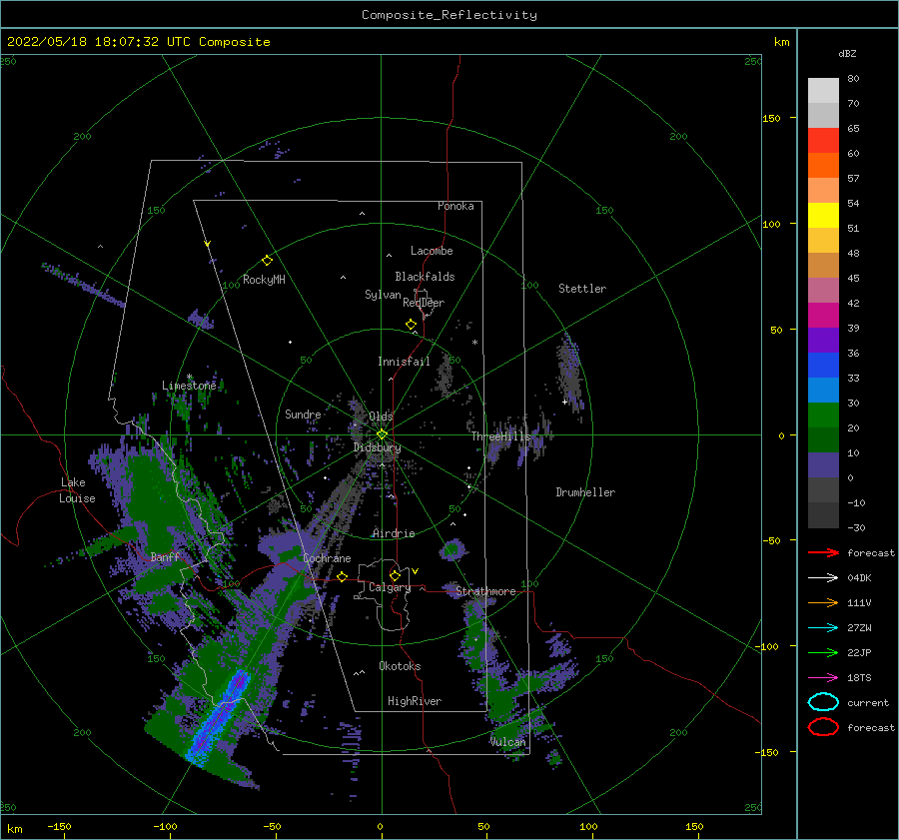Click the yellow diamond marker above RockyMH

[x=267, y=261]
